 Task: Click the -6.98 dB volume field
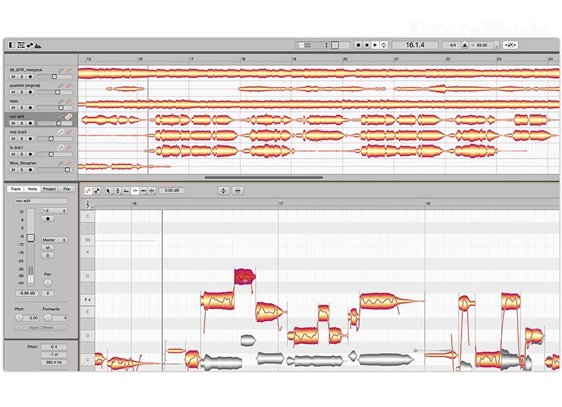coord(27,293)
